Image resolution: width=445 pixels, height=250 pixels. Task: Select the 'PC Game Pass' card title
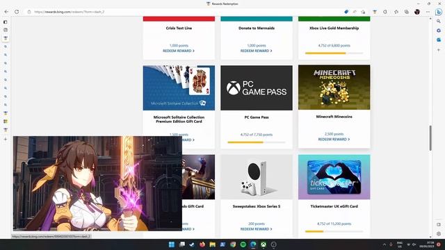click(x=257, y=117)
